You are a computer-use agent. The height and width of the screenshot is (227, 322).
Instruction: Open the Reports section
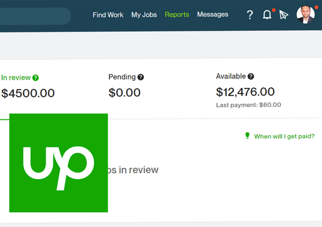pyautogui.click(x=177, y=14)
